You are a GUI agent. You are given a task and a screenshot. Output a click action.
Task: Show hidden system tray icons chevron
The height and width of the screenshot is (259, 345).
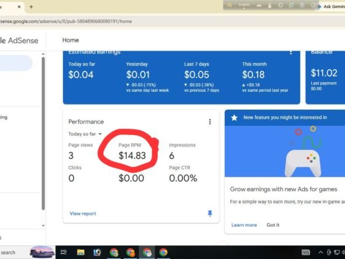(x=320, y=252)
